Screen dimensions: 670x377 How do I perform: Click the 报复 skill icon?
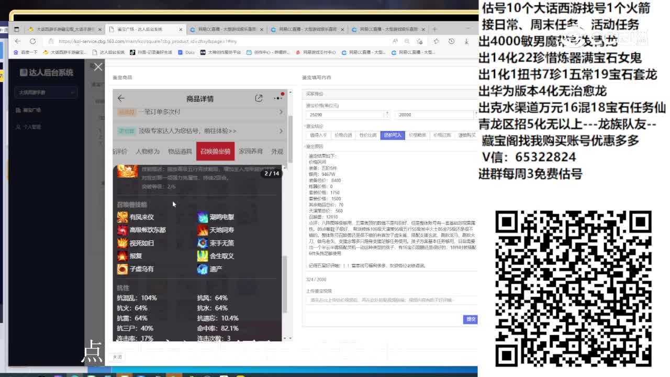[122, 256]
